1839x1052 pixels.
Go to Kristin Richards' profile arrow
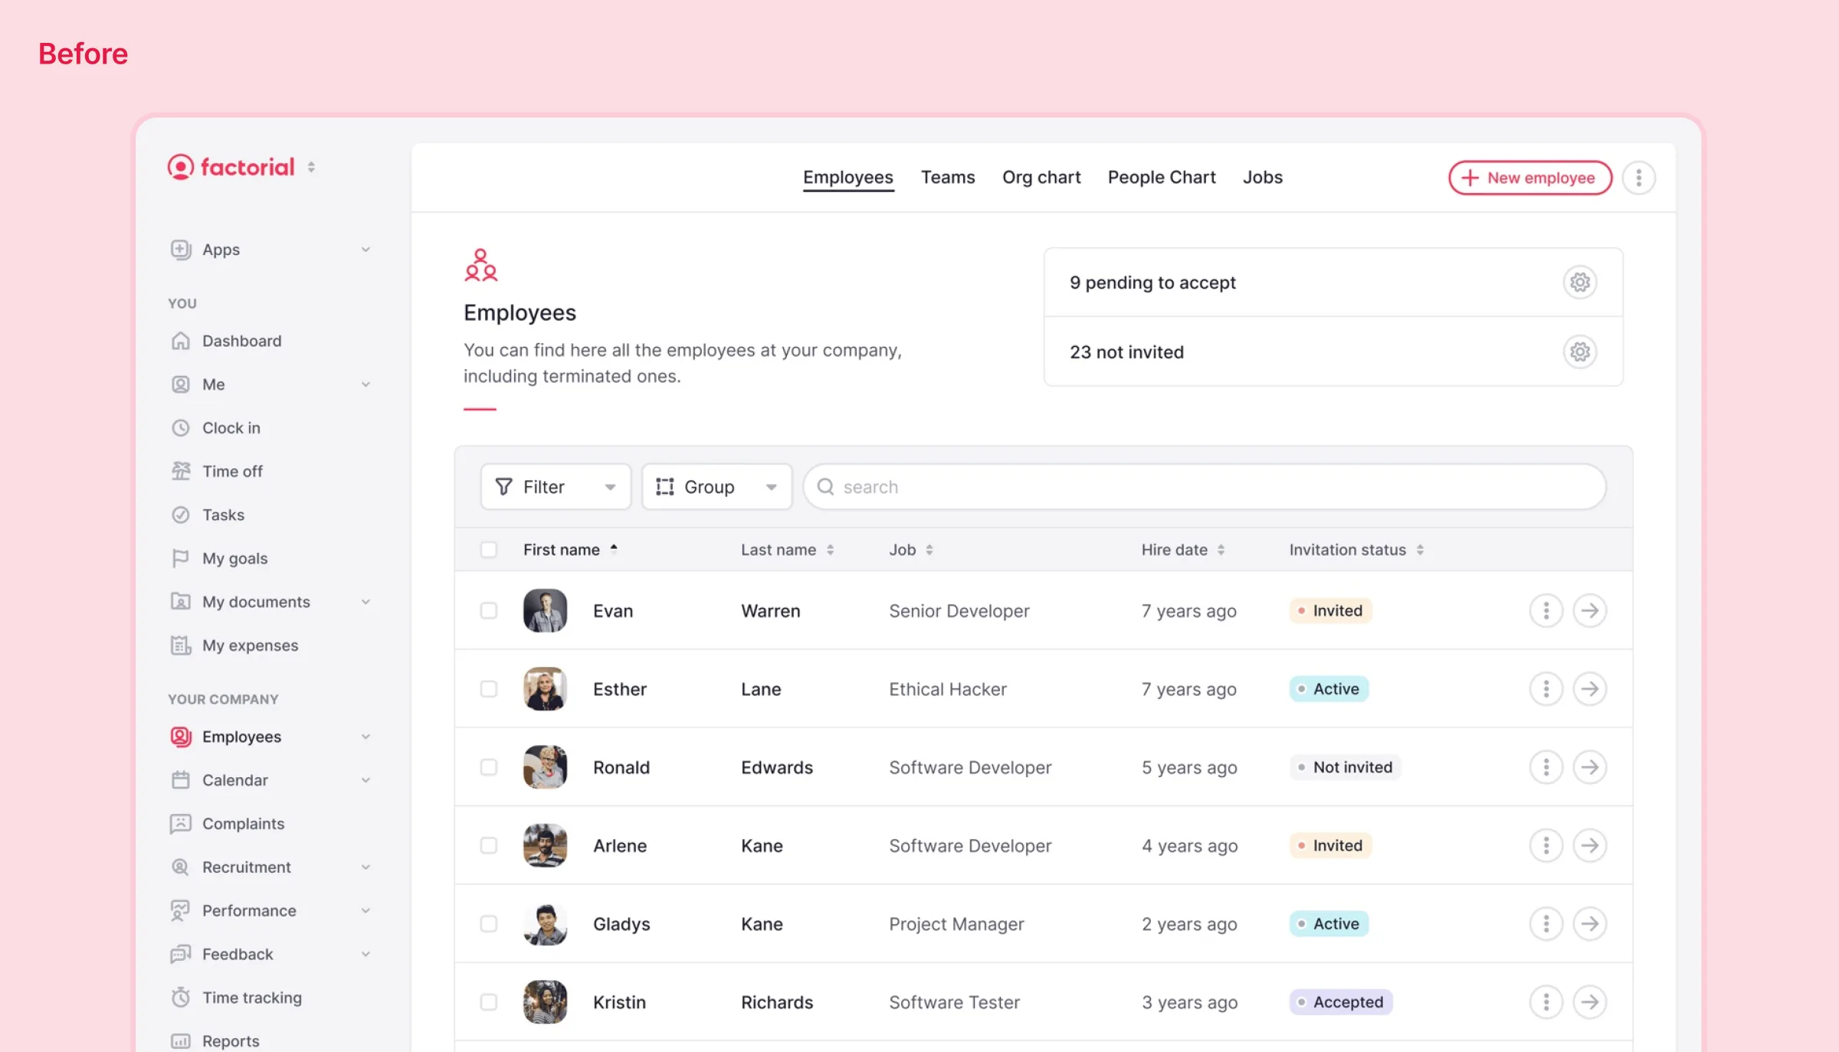[x=1590, y=1002]
